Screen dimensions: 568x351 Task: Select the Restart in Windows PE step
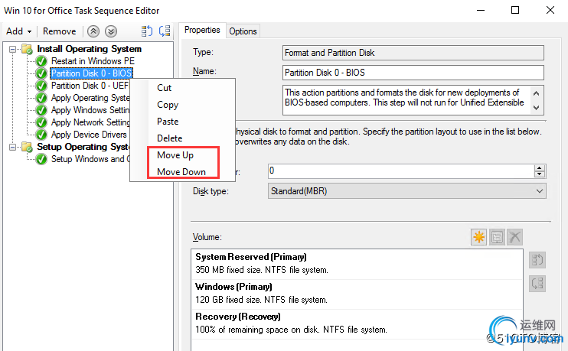[x=93, y=61]
